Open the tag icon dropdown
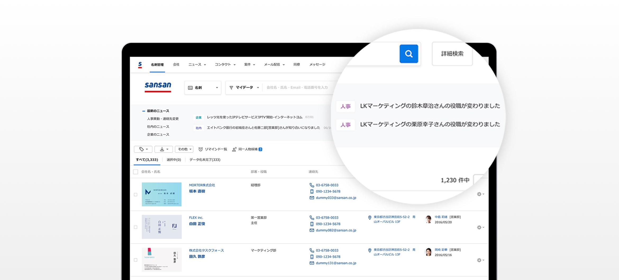Viewport: 619px width, 280px height. 143,149
